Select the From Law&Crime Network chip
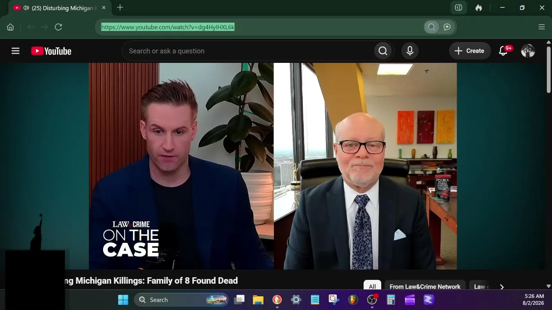Screen dimensions: 552x310 [x=425, y=286]
